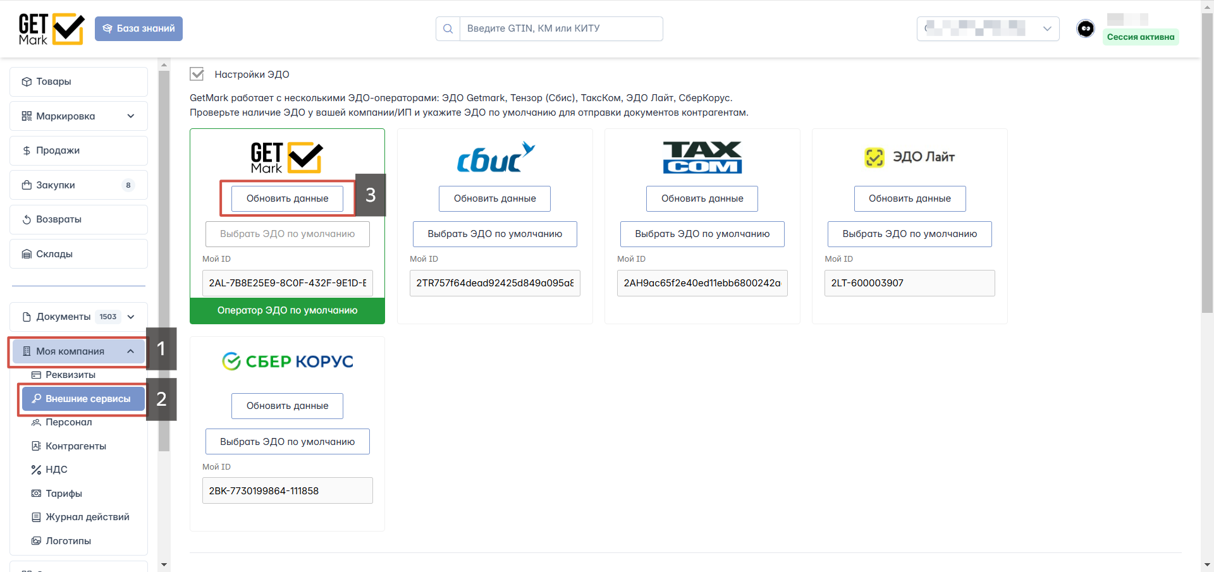Click the Закупки bag icon

(x=27, y=185)
